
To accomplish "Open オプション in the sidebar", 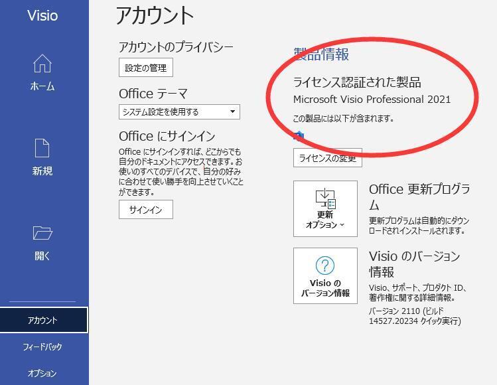I will tap(42, 373).
